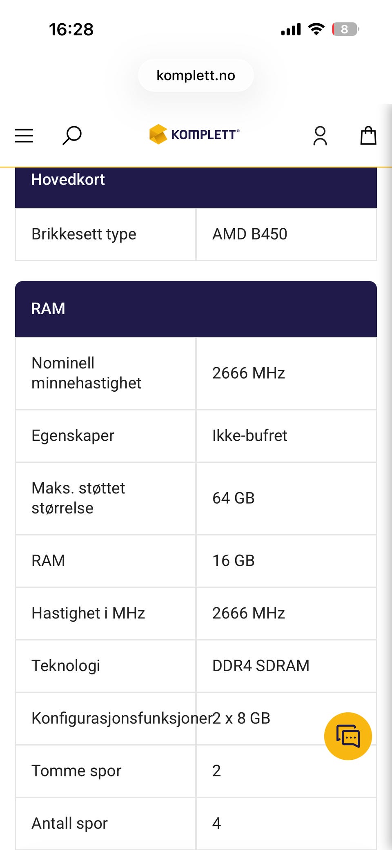Image resolution: width=392 pixels, height=850 pixels.
Task: Tap the Tomme spor row
Action: click(196, 771)
